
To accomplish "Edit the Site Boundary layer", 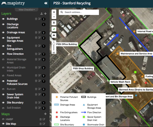I will [x=39, y=102].
